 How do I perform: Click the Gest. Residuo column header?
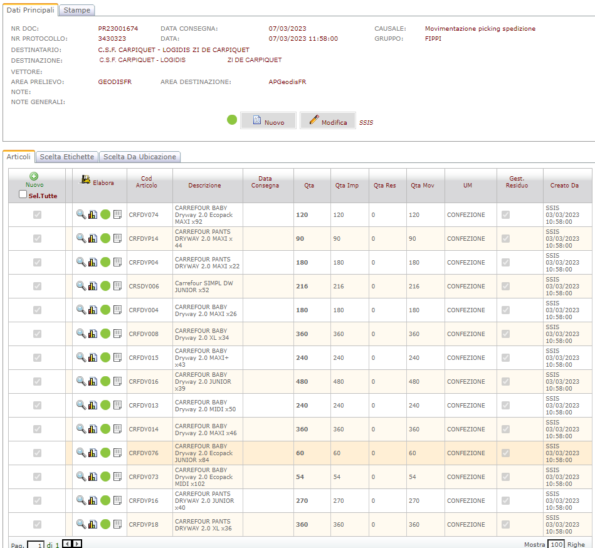[517, 182]
